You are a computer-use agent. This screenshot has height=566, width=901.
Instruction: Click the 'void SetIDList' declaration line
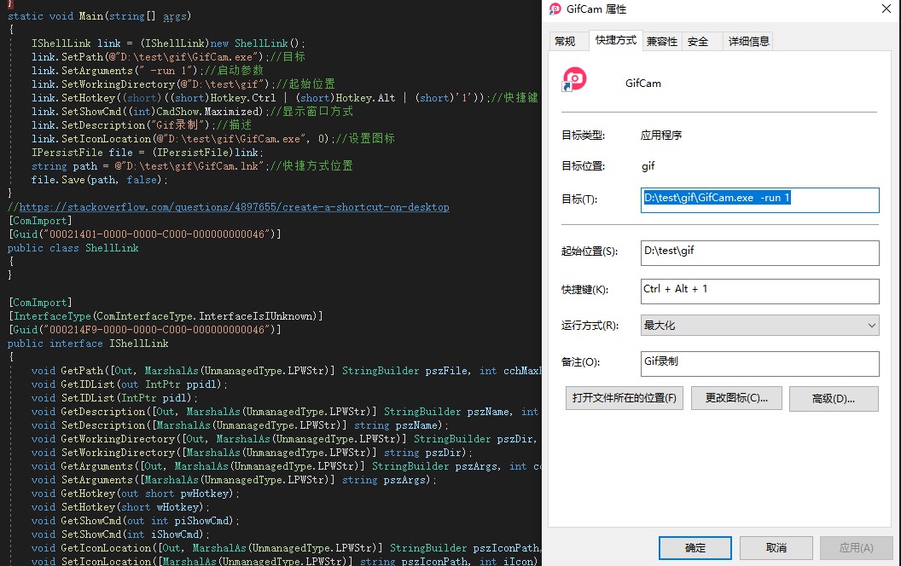(114, 398)
